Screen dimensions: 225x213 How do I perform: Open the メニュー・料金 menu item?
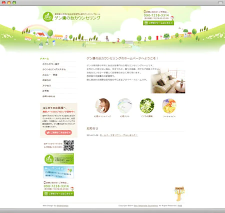(x=49, y=75)
